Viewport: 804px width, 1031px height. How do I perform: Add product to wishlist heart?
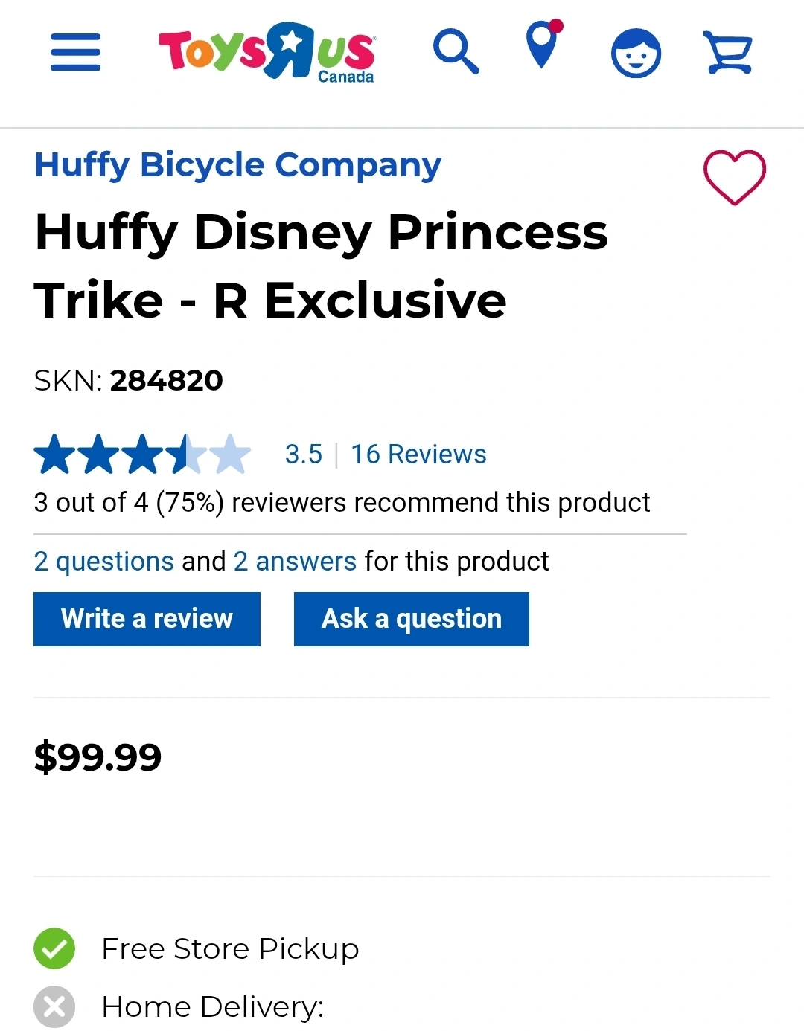pyautogui.click(x=735, y=177)
